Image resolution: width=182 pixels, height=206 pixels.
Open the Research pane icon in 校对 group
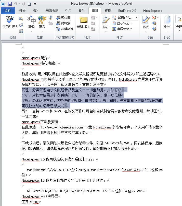(x=21, y=18)
